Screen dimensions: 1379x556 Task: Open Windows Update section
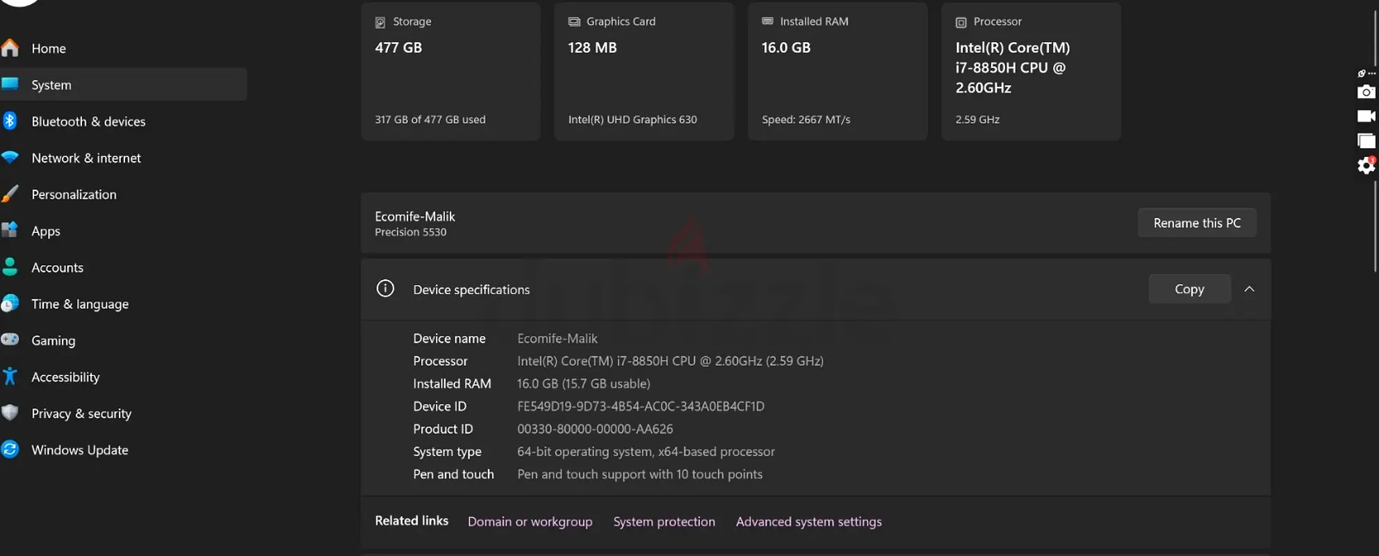click(79, 450)
